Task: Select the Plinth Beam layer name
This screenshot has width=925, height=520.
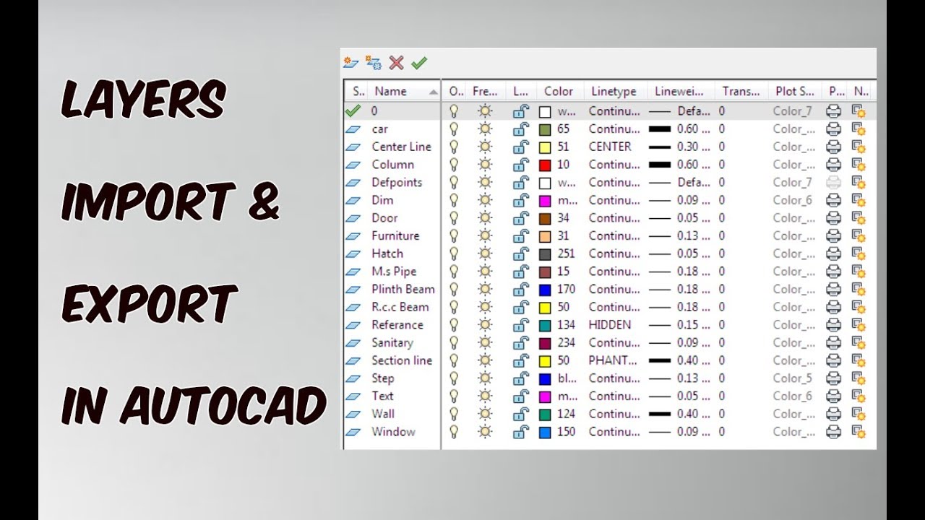Action: click(x=403, y=289)
